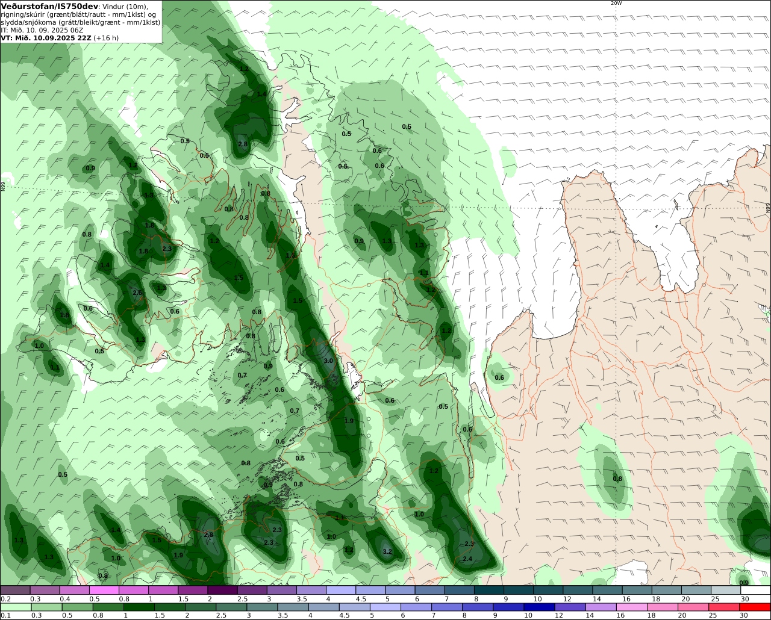771x620 pixels.
Task: Click the (+16 h) forecast offset text
Action: (x=106, y=37)
